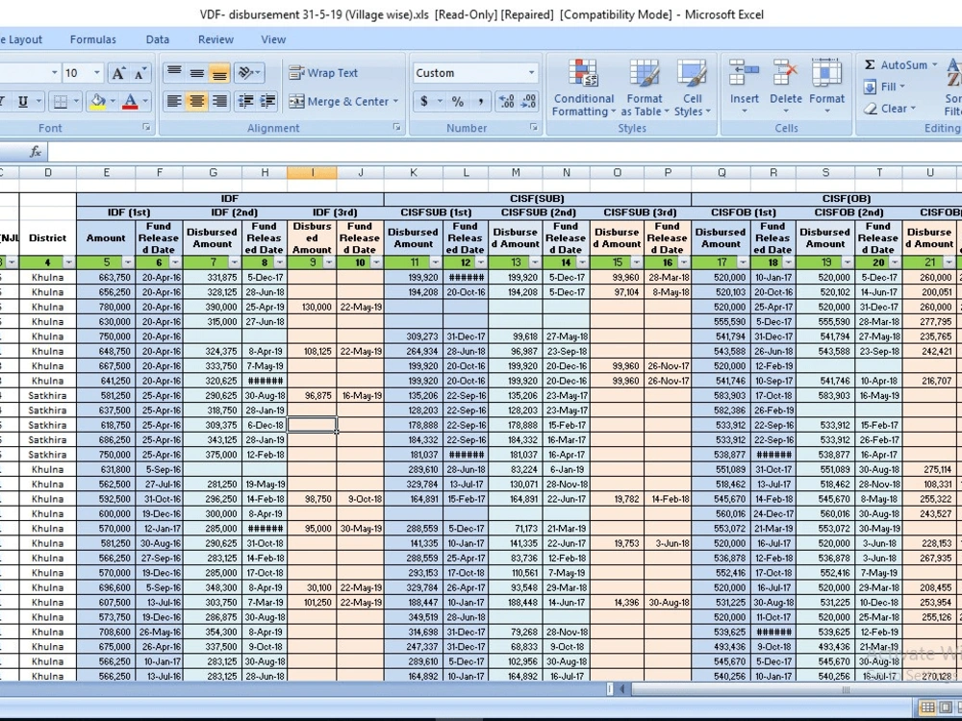This screenshot has height=721, width=962.
Task: Open font size dropdown
Action: (97, 73)
